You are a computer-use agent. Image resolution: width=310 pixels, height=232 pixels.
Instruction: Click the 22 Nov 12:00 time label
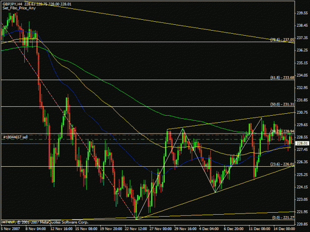[x=136, y=229]
